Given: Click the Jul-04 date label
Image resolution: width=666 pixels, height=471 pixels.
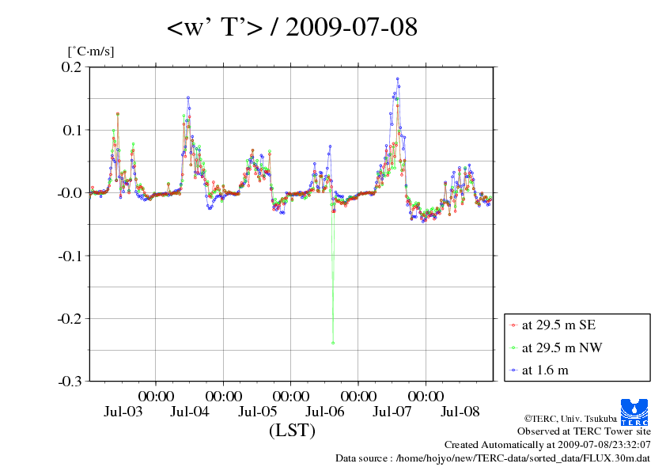Looking at the screenshot, I should [x=189, y=412].
